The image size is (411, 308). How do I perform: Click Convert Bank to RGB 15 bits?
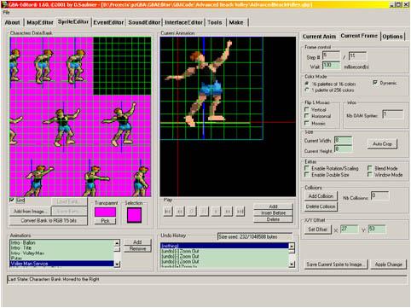pyautogui.click(x=49, y=221)
